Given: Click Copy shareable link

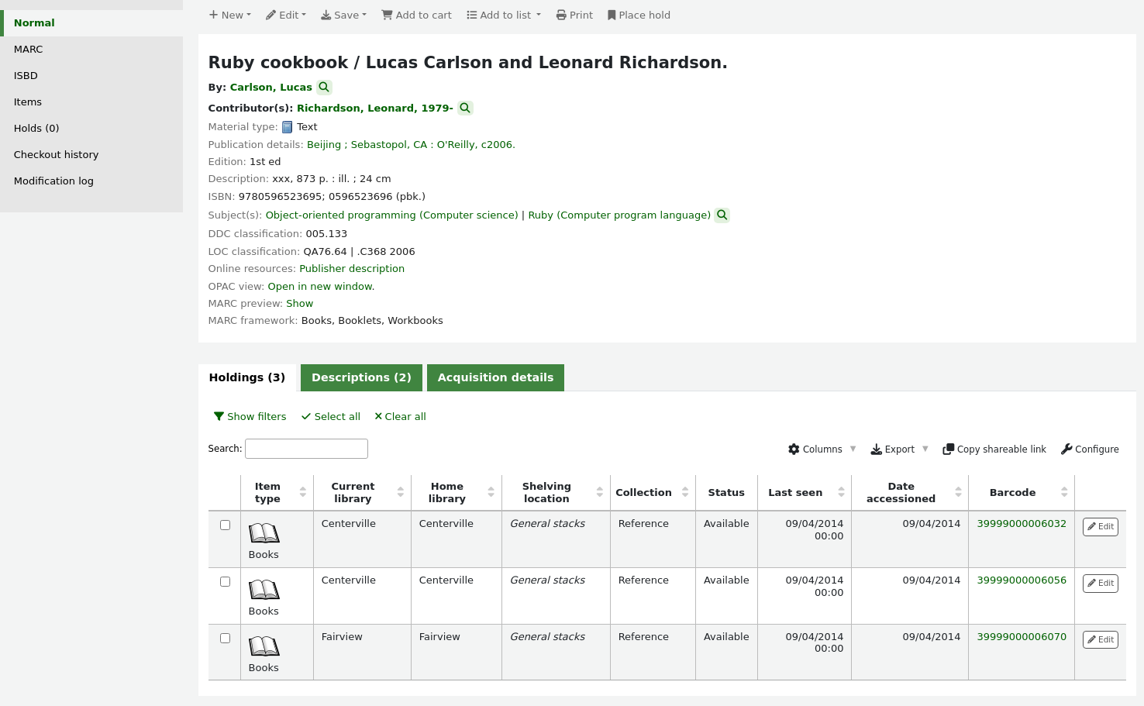Looking at the screenshot, I should click(x=994, y=449).
